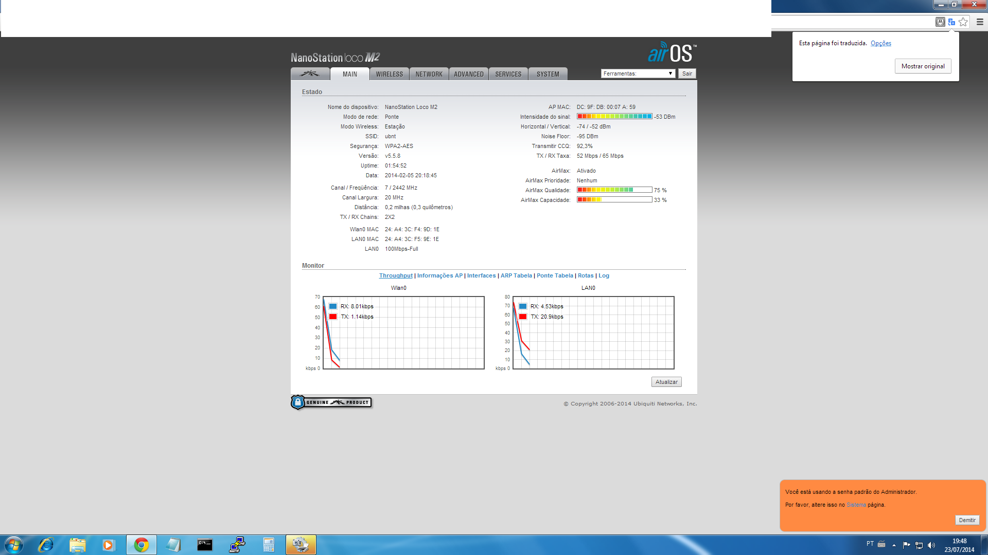
Task: Show hidden system tray icons arrow
Action: click(894, 545)
